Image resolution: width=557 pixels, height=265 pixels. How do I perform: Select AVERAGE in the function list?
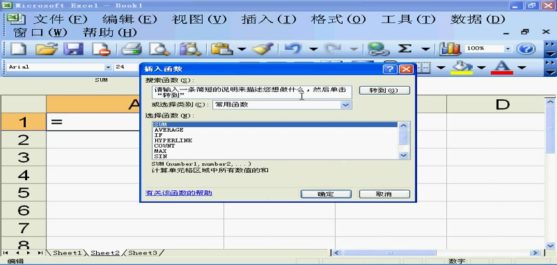click(168, 131)
